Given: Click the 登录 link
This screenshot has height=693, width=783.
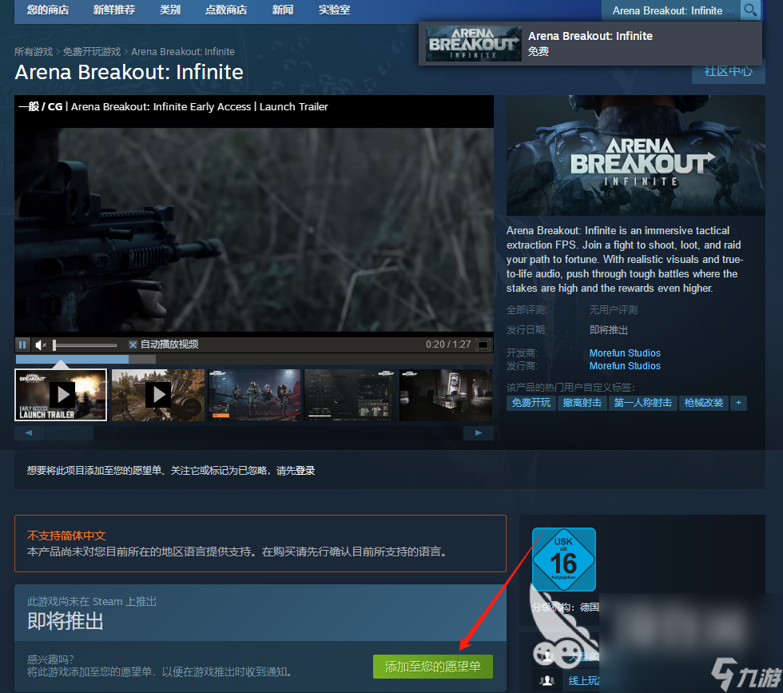Looking at the screenshot, I should [305, 471].
